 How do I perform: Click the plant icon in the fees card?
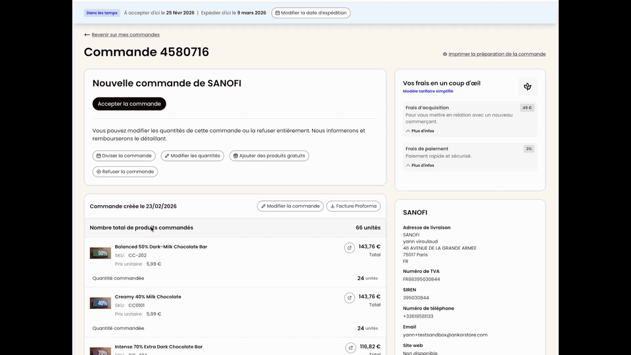tap(528, 87)
